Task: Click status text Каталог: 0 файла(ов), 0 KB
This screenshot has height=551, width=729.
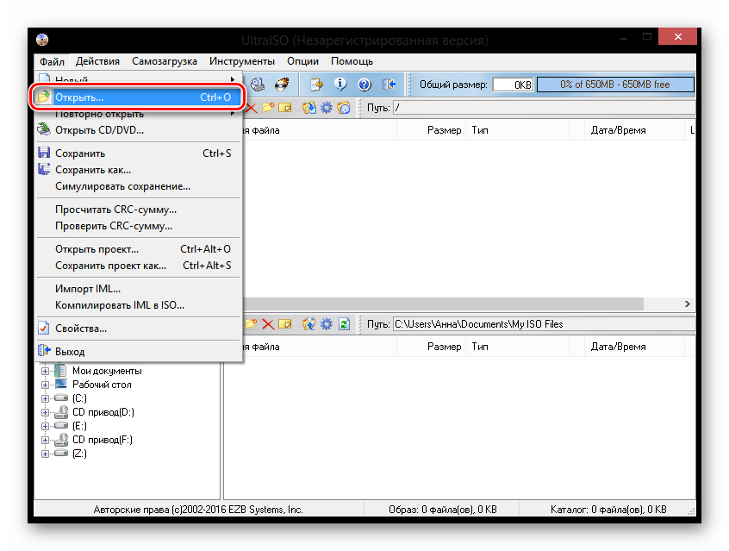Action: pyautogui.click(x=608, y=510)
